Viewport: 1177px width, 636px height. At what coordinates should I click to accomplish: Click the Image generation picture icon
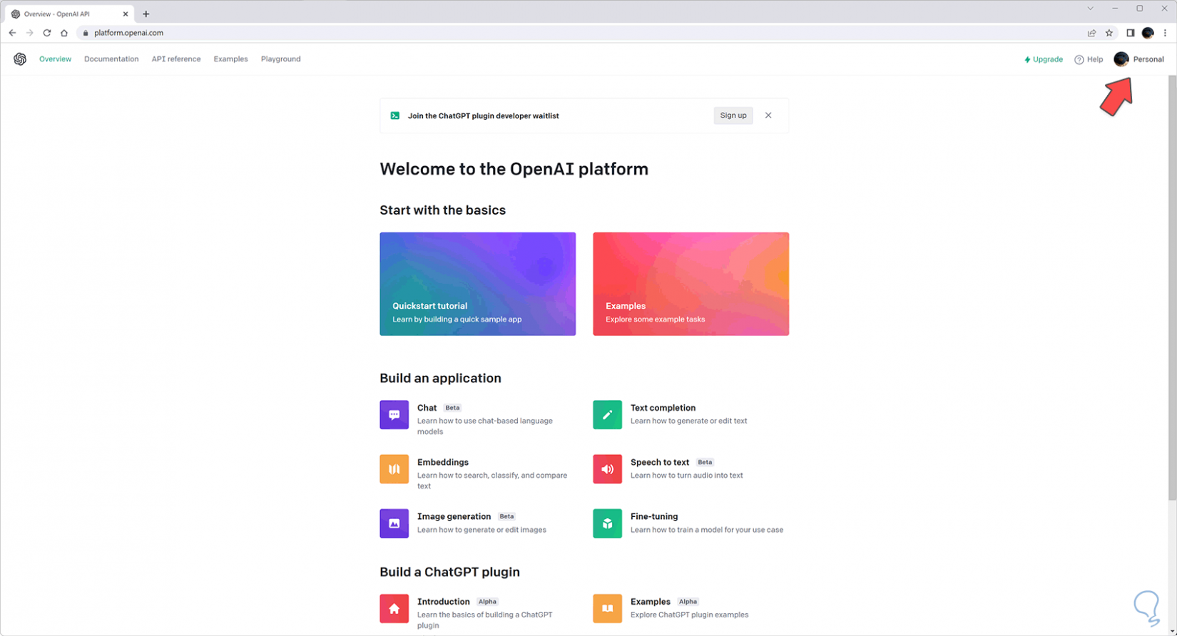pyautogui.click(x=394, y=523)
